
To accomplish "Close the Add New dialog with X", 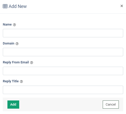I will point(122,6).
